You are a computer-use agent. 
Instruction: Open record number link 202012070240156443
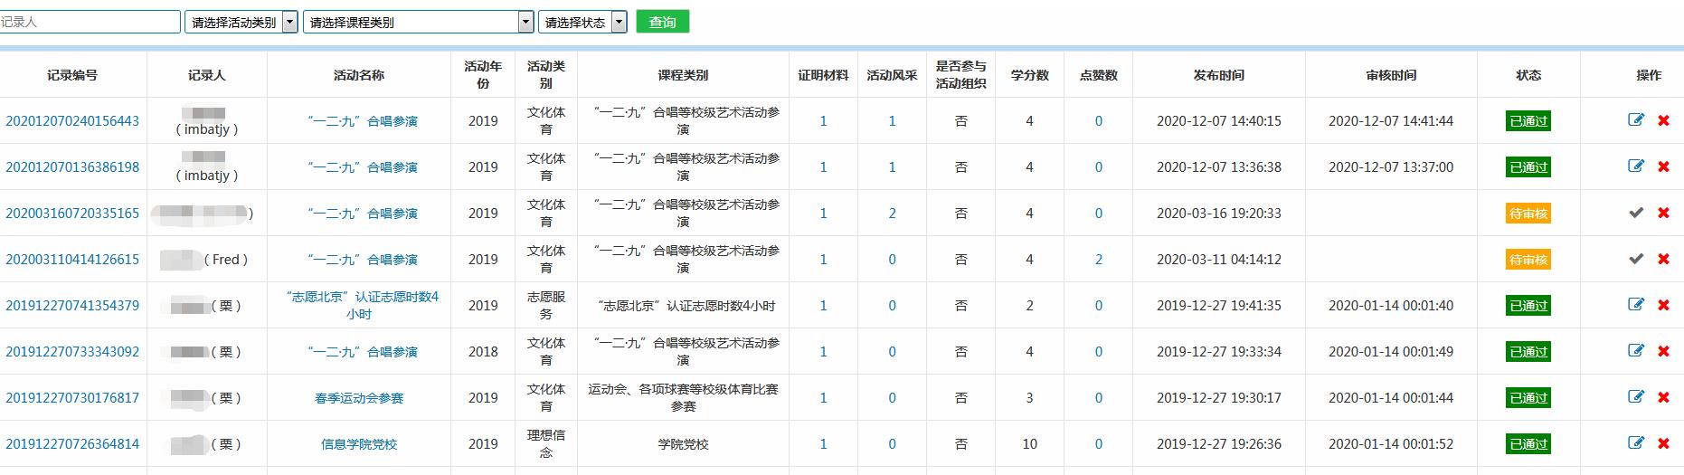(x=72, y=121)
